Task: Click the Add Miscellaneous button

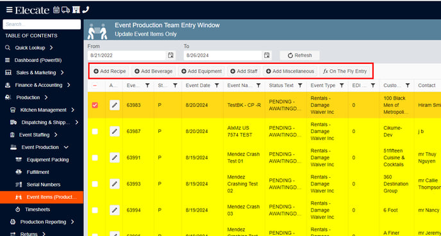Action: point(290,71)
